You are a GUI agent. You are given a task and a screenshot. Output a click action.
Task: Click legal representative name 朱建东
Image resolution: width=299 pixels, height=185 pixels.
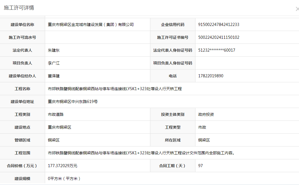pos(54,50)
